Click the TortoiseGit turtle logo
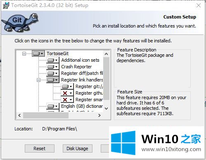Viewport: 206px width, 160px height. [20, 23]
